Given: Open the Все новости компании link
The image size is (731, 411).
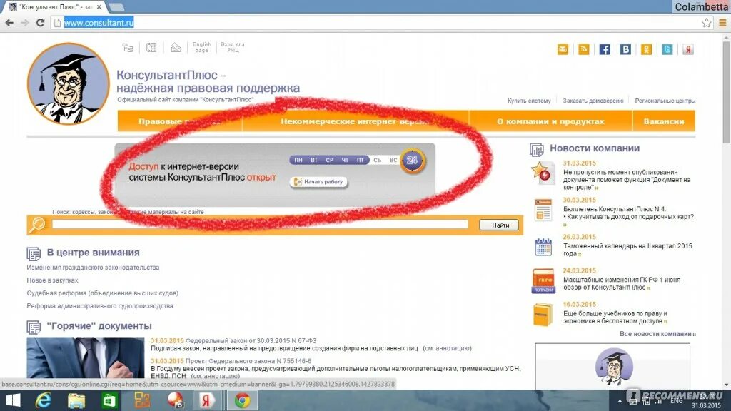Looking at the screenshot, I should coord(657,334).
